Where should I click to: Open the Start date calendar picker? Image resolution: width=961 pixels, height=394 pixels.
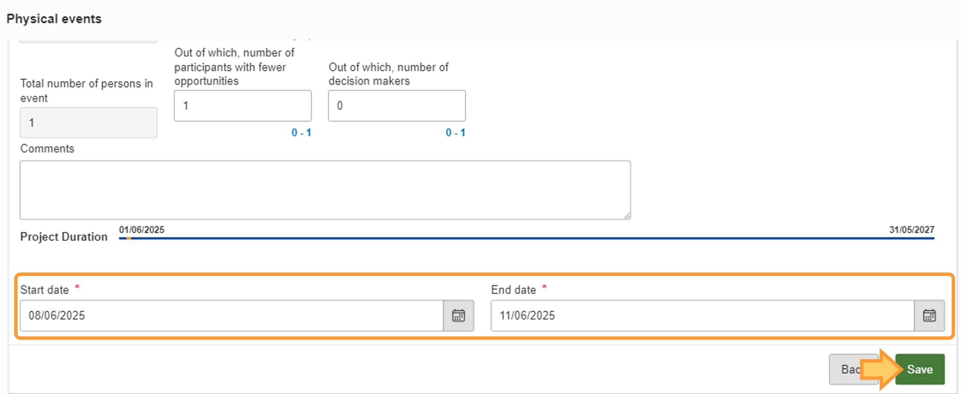pos(458,315)
